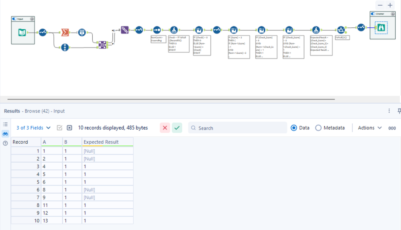This screenshot has height=230, width=401.
Task: Open help icon in Results sidebar
Action: tap(5, 143)
